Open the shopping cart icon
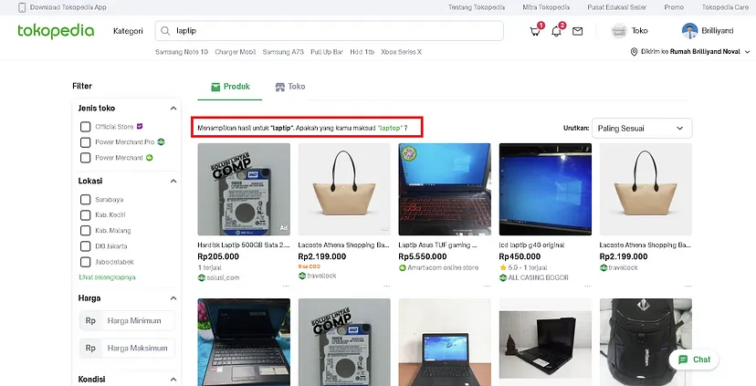Screen dimensions: 756x386 tap(534, 31)
